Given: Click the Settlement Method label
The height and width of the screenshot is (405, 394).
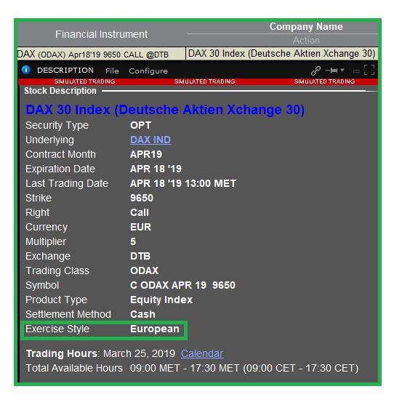Looking at the screenshot, I should pos(68,314).
